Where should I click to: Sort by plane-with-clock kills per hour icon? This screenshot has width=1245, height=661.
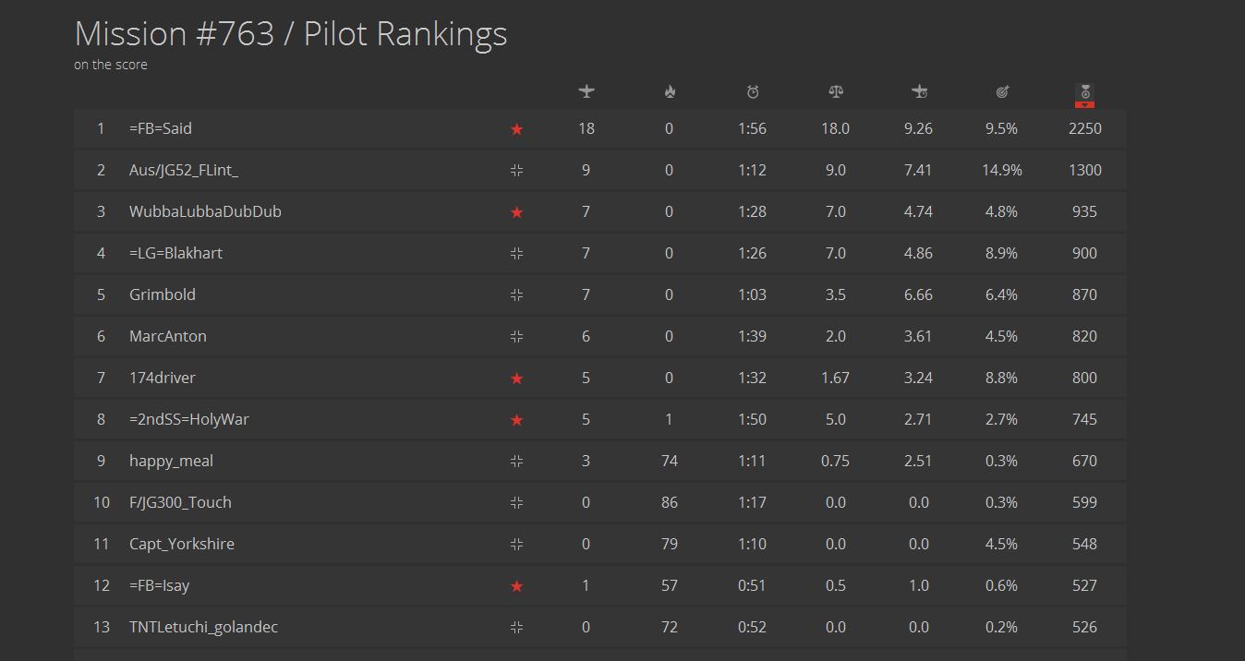(919, 91)
